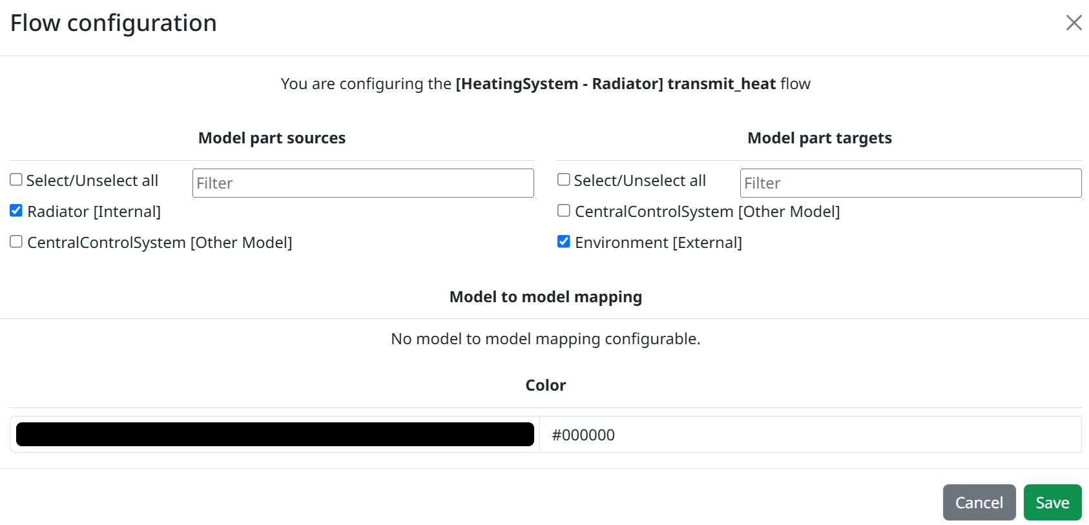The image size is (1089, 525).
Task: Click the 'Model to model mapping' heading
Action: [x=546, y=297]
